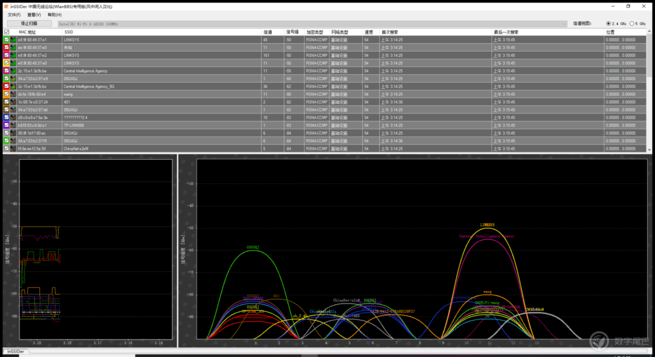Sort by the 速度 speed column header
The width and height of the screenshot is (655, 357).
click(371, 32)
